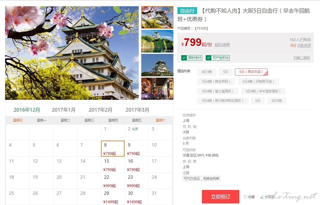
Task: Select the street food signs thumbnail
Action: 157,89
